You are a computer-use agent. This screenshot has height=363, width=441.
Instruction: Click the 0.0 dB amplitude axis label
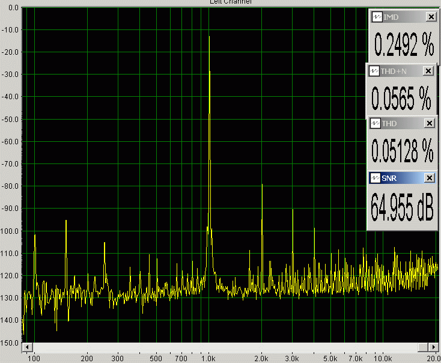13,8
